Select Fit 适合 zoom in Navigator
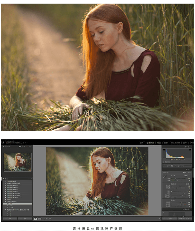The height and width of the screenshot is (231, 195). 20,147
